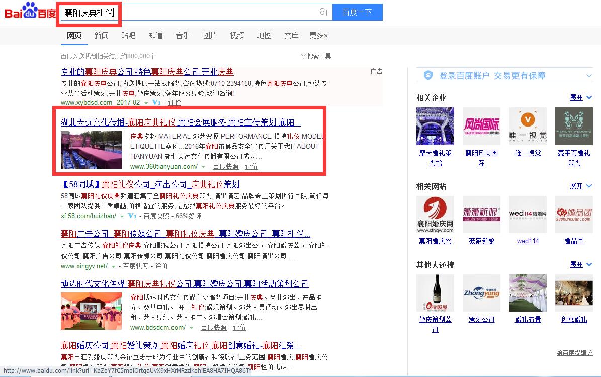Viewport: 601px width, 377px height.
Task: Open the 摩卡婚礼策划馆 text link
Action: [435, 158]
